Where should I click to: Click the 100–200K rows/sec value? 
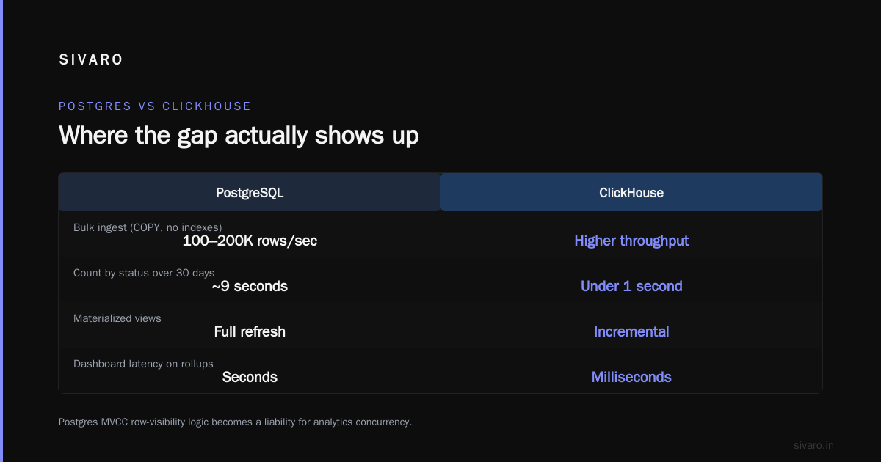click(x=250, y=241)
